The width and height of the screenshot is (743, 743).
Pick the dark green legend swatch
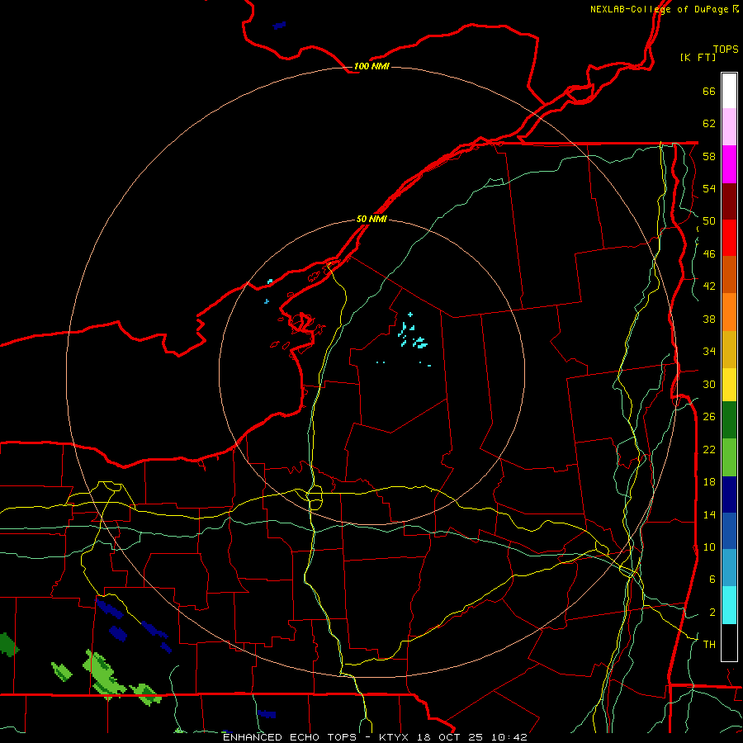pyautogui.click(x=729, y=420)
